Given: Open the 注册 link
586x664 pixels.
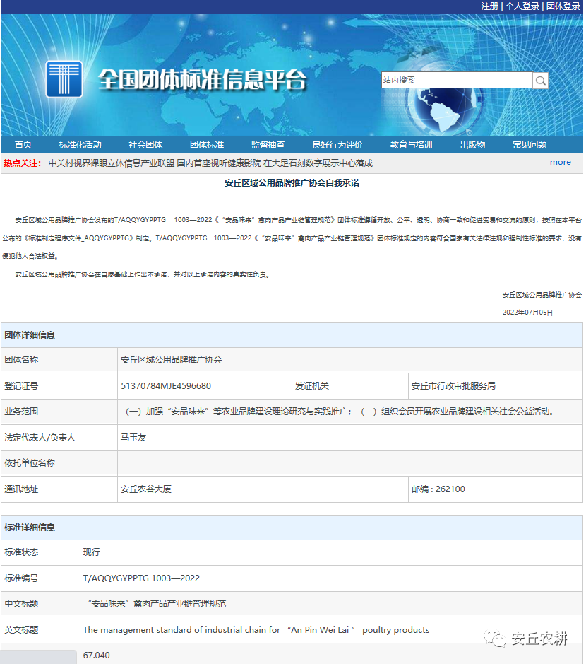Looking at the screenshot, I should 489,6.
